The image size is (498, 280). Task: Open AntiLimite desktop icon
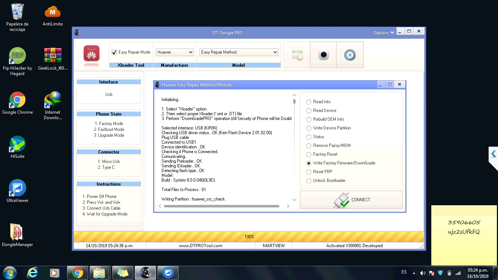[52, 16]
